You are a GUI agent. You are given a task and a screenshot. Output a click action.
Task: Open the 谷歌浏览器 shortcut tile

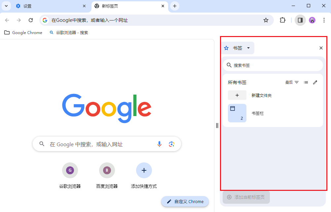click(70, 175)
